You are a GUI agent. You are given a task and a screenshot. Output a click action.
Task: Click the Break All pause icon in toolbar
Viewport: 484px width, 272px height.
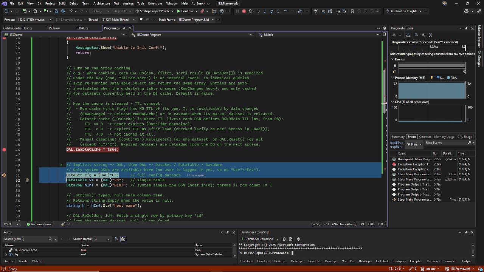pos(237,11)
